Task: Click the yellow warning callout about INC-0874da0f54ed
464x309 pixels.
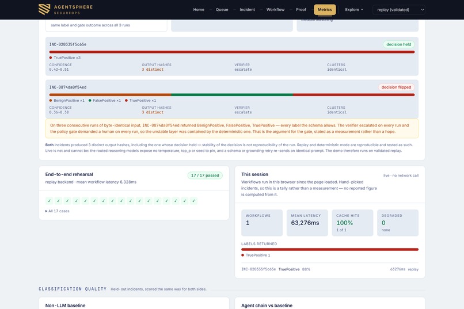Action: tap(231, 129)
